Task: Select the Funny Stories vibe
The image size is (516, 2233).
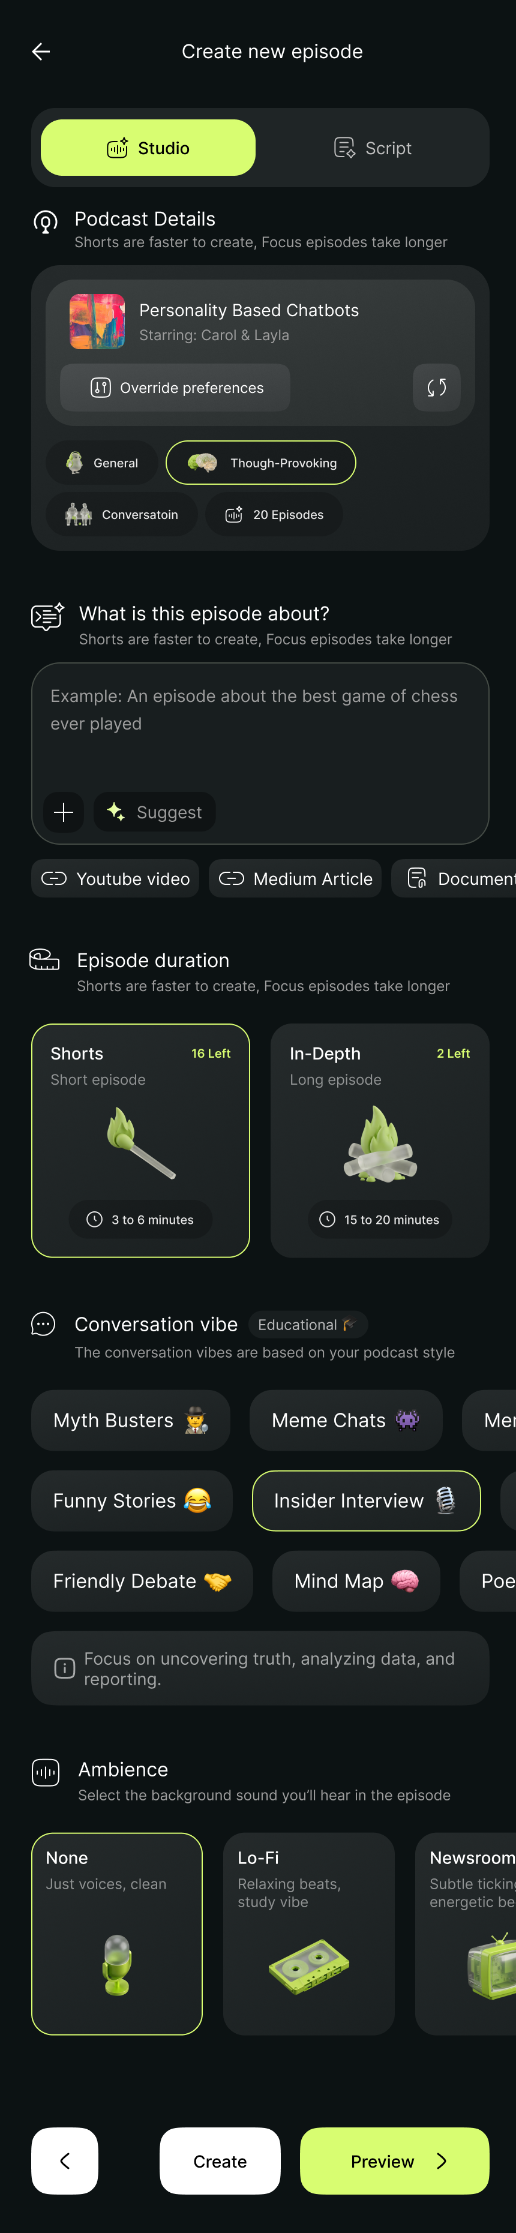Action: point(132,1500)
